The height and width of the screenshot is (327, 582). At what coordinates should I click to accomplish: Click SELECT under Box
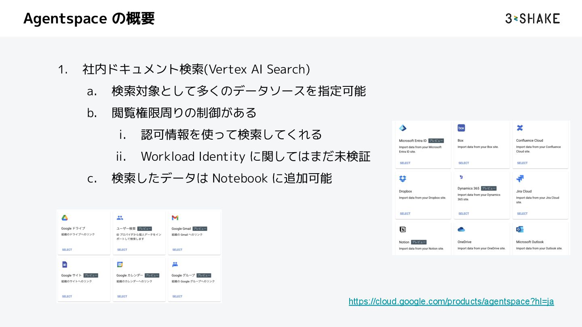tap(464, 163)
